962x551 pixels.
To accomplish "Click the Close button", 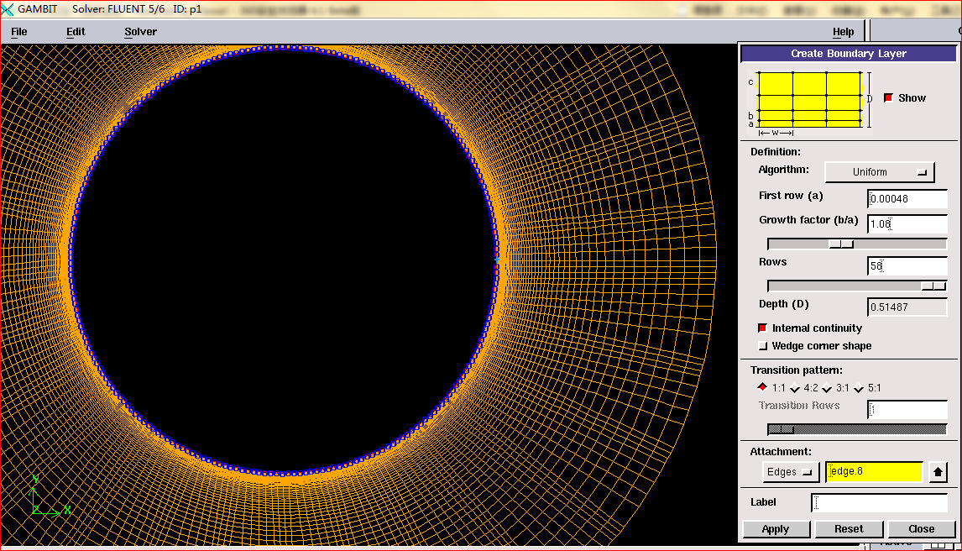I will [x=922, y=529].
